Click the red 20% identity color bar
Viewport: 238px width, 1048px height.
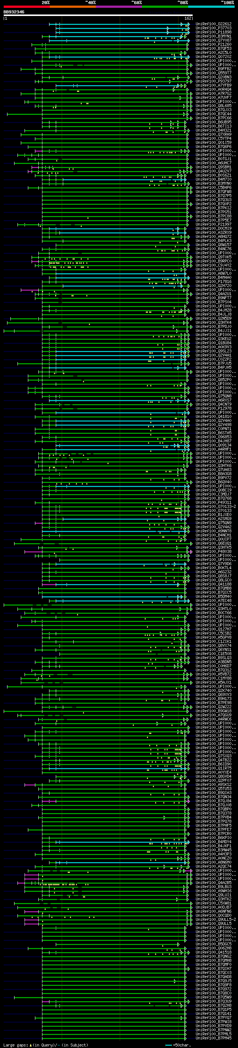point(26,7)
